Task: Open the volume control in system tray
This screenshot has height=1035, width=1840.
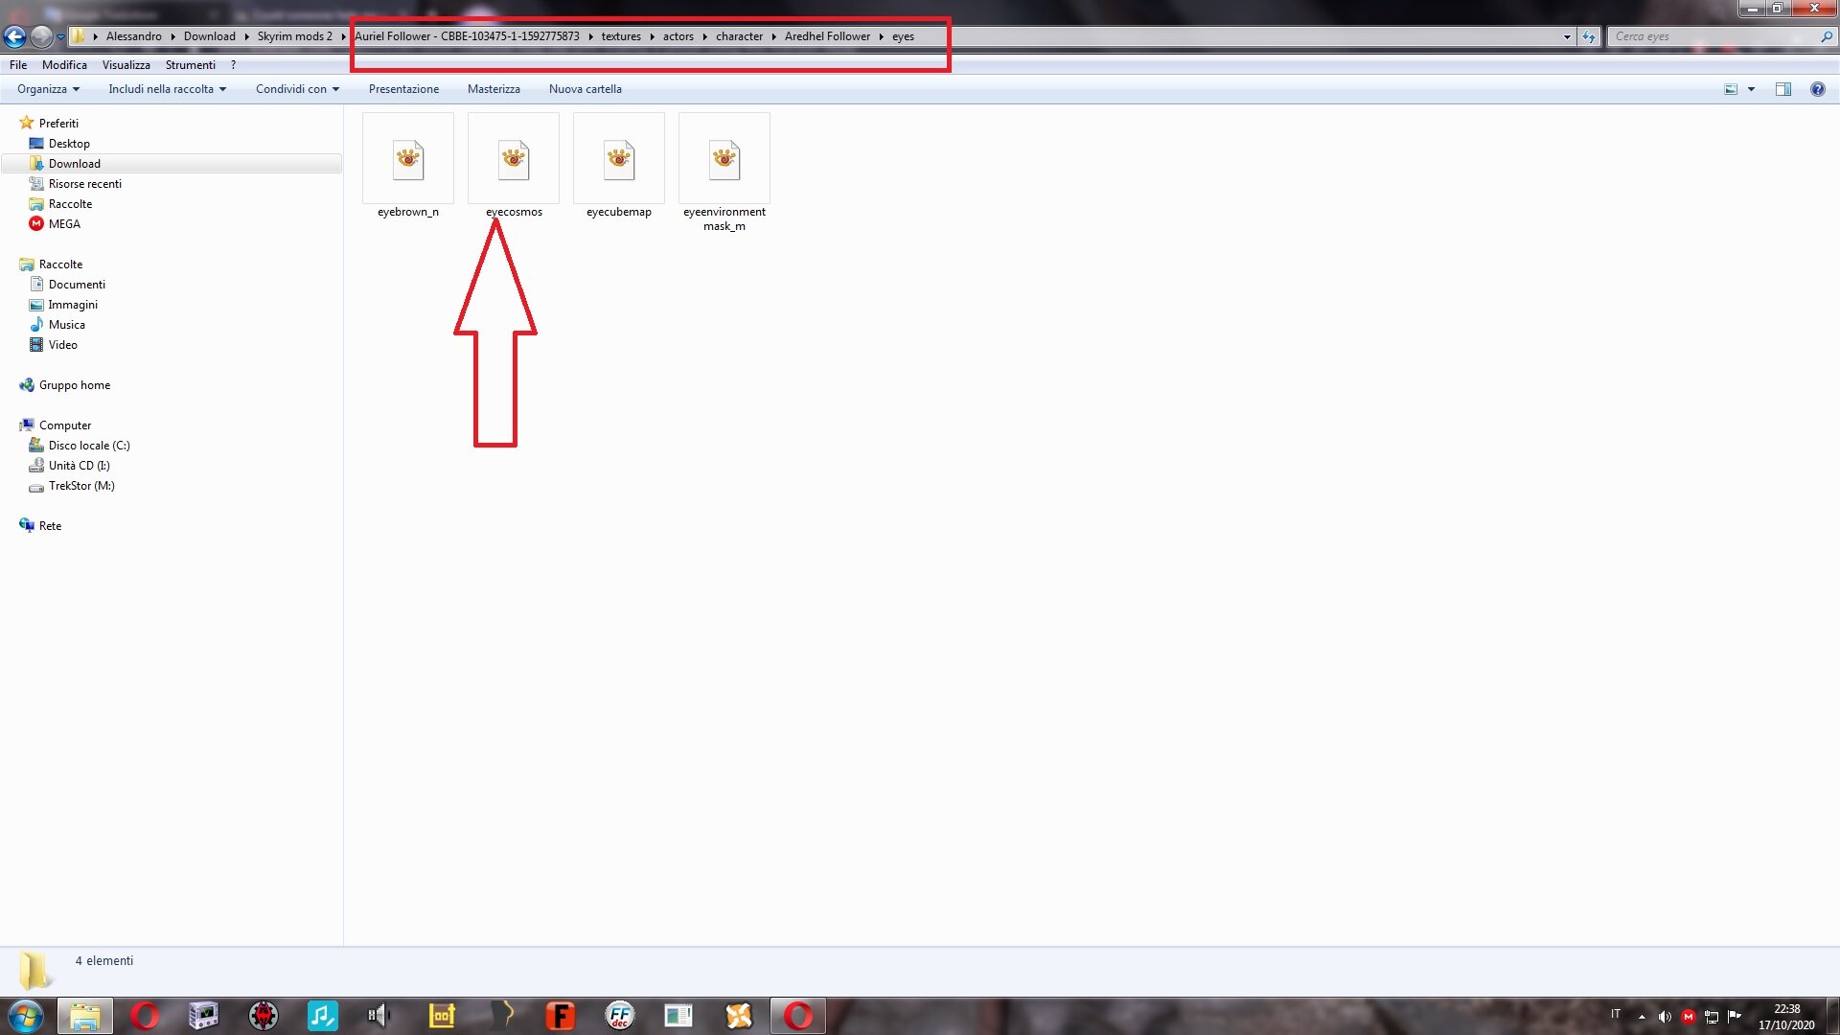Action: 1665,1017
